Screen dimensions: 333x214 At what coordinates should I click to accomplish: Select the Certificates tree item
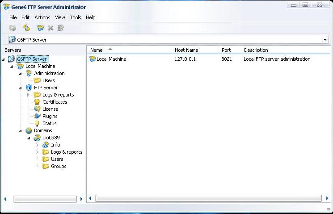tap(55, 102)
